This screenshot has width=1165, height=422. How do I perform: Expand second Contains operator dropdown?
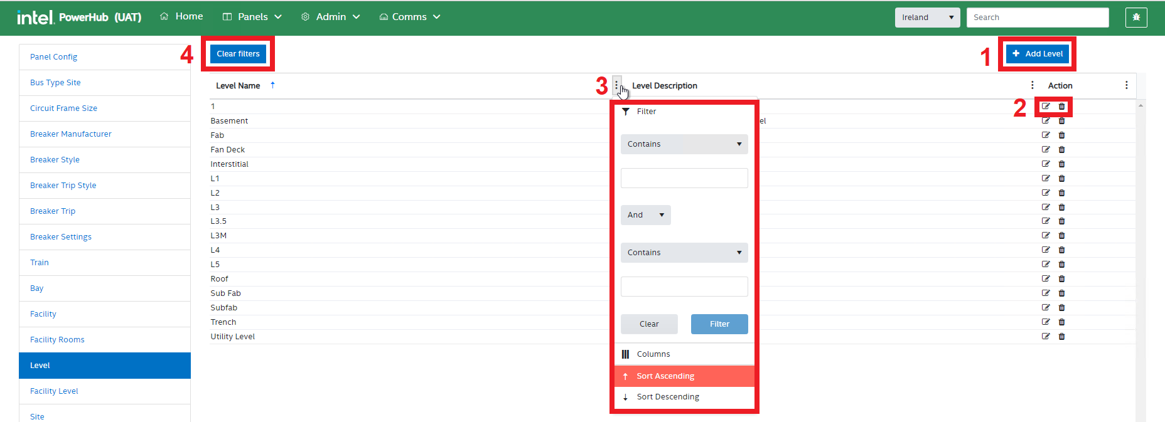point(684,253)
